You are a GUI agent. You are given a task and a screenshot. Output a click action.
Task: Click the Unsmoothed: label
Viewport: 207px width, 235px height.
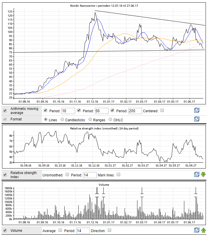53,175
